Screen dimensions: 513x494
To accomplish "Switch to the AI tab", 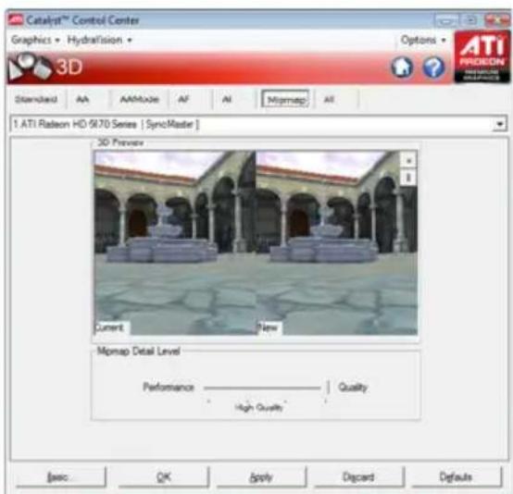I will [227, 99].
